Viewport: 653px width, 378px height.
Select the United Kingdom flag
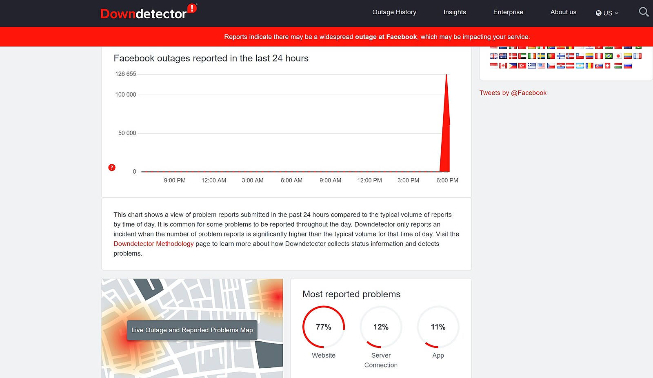pyautogui.click(x=493, y=56)
